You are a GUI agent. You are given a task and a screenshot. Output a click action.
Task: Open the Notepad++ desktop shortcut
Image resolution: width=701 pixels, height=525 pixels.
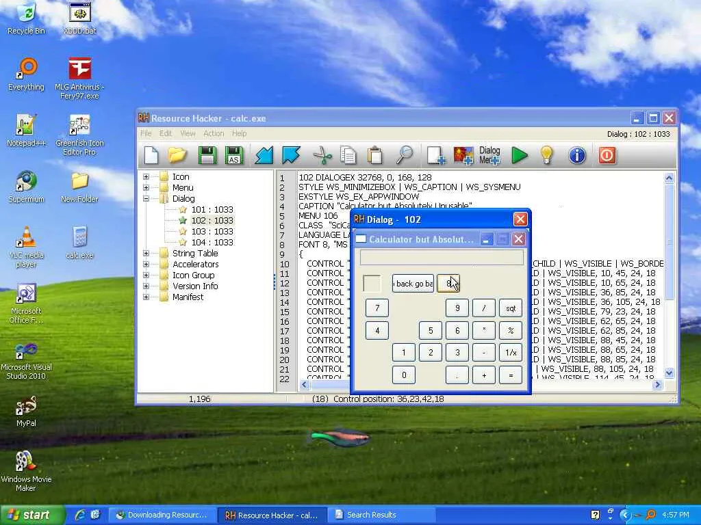pos(26,129)
